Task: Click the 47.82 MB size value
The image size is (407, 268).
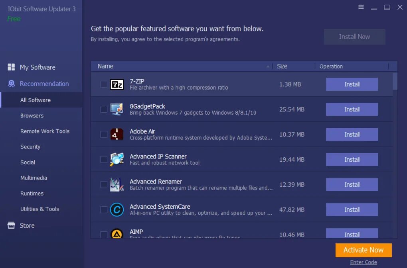Action: (x=292, y=210)
